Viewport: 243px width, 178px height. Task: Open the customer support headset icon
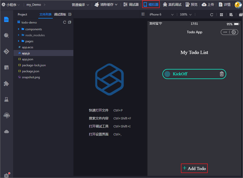[x=7, y=115]
